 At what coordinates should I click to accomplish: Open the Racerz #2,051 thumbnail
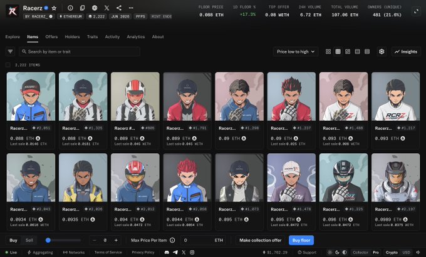click(x=31, y=96)
